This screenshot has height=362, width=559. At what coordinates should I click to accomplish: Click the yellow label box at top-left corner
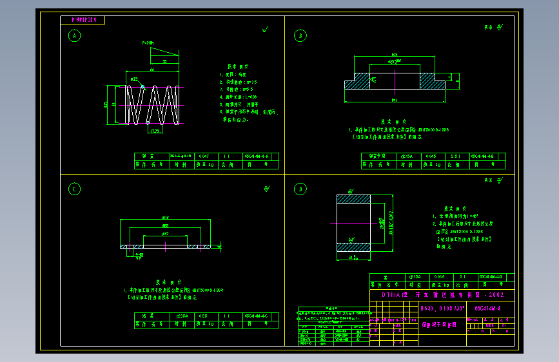[x=83, y=20]
